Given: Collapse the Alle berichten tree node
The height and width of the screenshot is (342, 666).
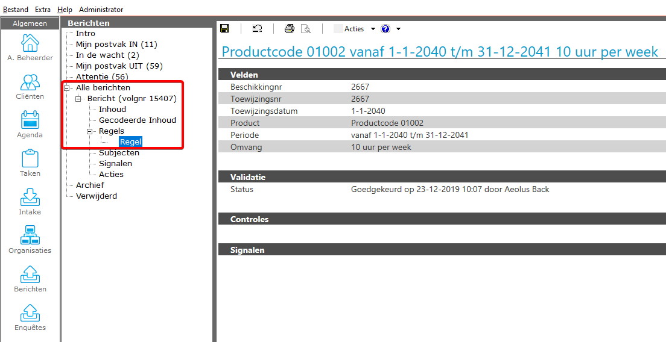Looking at the screenshot, I should pos(67,88).
